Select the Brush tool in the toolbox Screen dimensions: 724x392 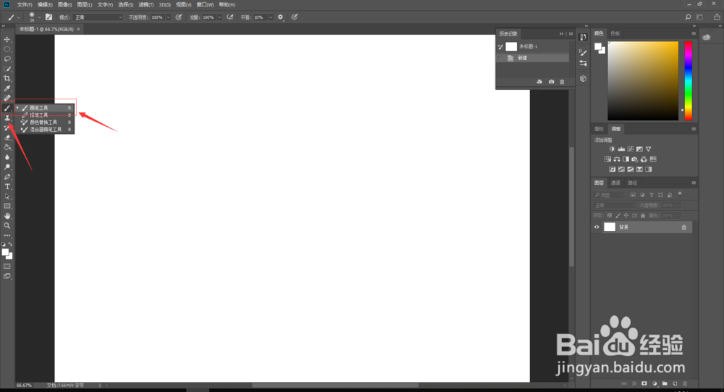coord(7,108)
